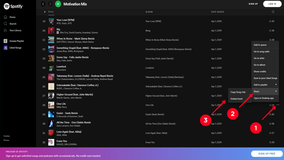Go forward with the right arrow
284x160 pixels.
point(50,4)
